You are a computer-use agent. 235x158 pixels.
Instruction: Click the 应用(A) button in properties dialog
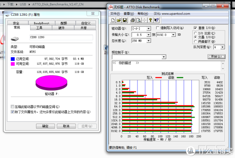point(87,126)
